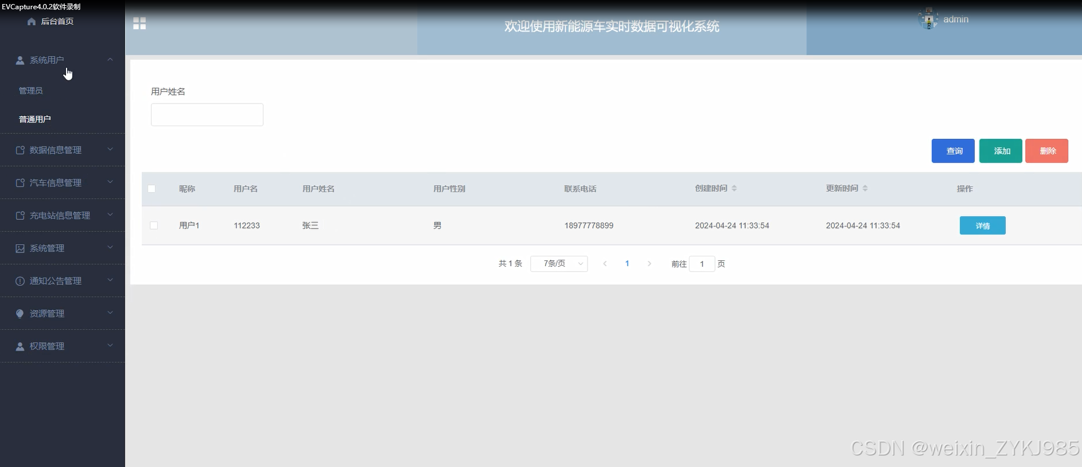Go to next page arrow
1082x467 pixels.
point(649,264)
